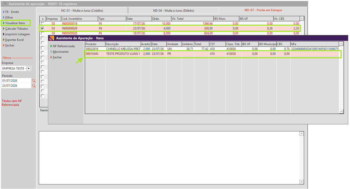Tick the checkbox for inventory IN00000020
The height and width of the screenshot is (189, 350).
point(42,33)
